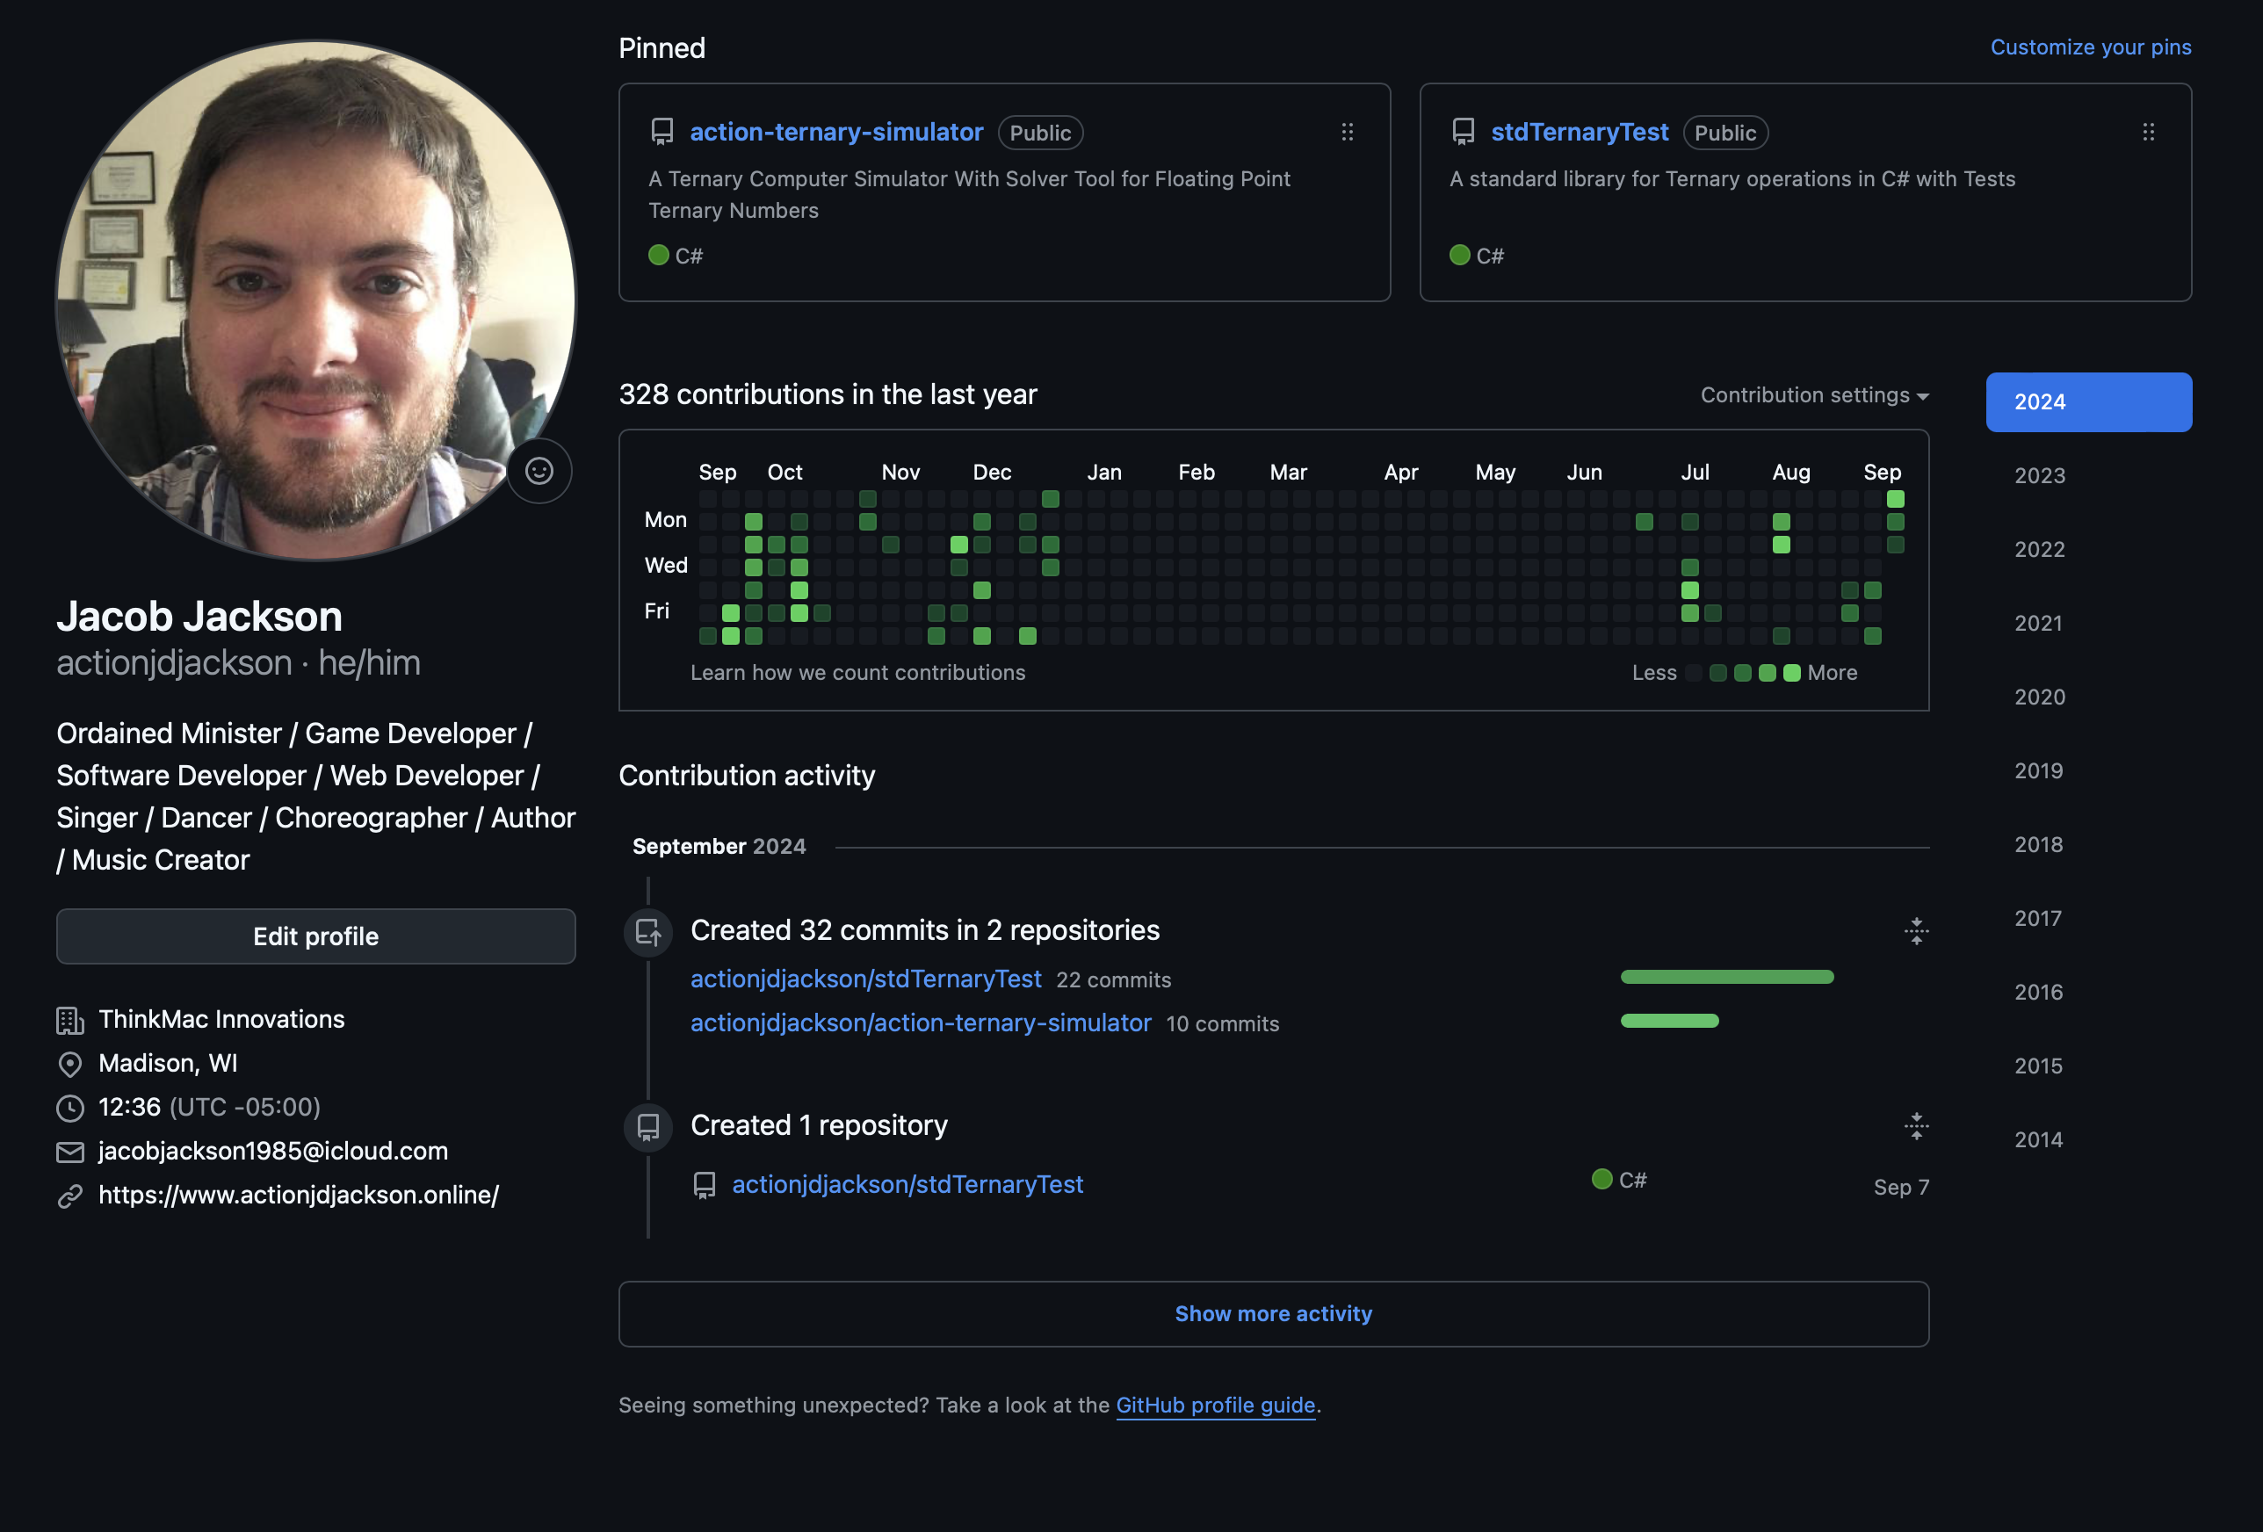Click the repository creation icon beside 'Created 1 repository'
2263x1532 pixels.
click(x=647, y=1127)
